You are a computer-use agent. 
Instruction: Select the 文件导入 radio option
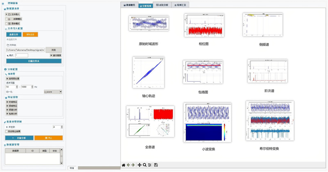click(x=7, y=14)
